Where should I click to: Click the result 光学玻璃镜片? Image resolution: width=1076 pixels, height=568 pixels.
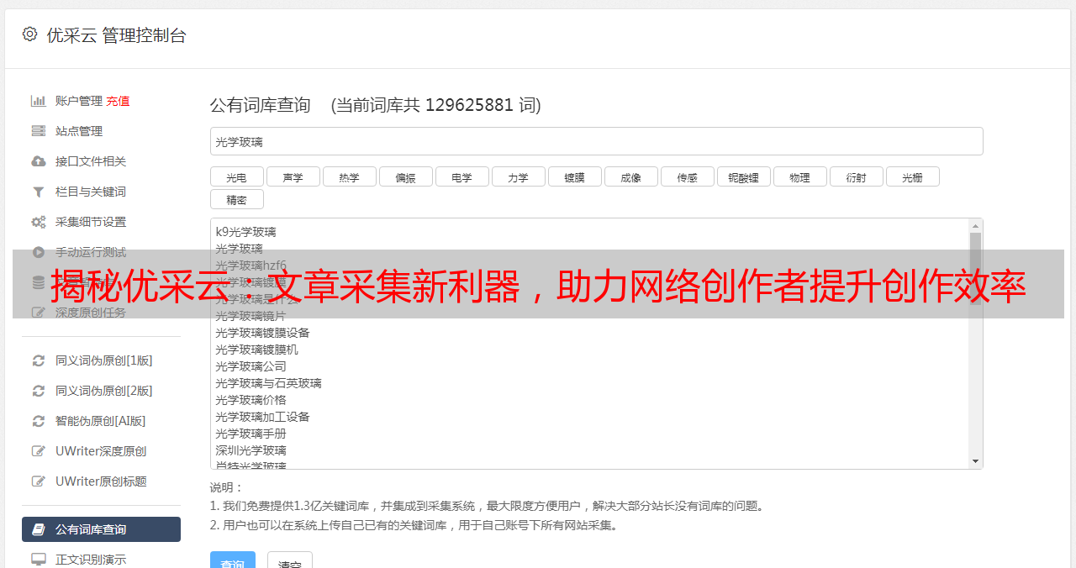(x=251, y=316)
